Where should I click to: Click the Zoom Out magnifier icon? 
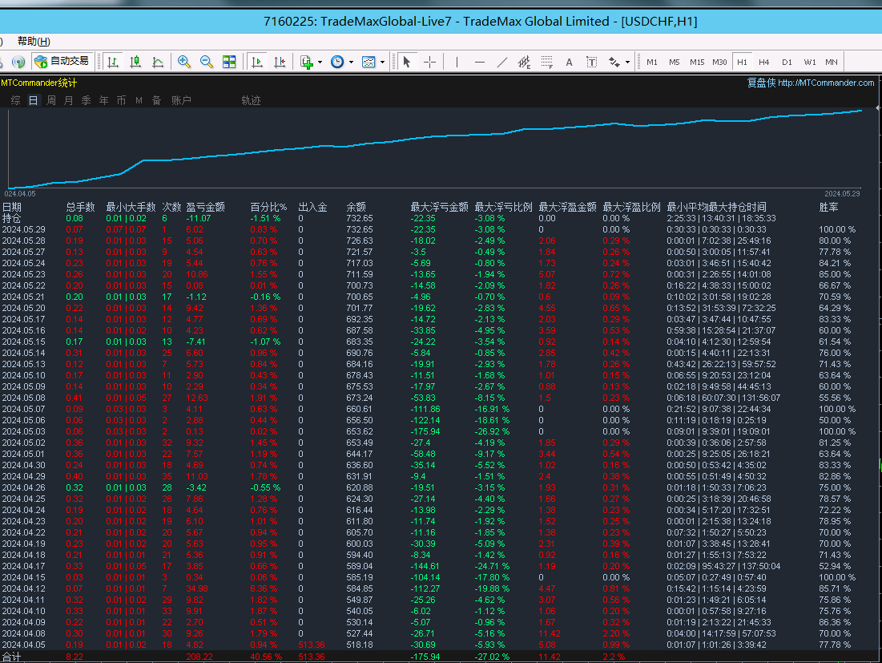[x=207, y=62]
